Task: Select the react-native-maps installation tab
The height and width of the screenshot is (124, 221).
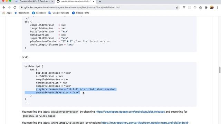Action: point(75,1)
